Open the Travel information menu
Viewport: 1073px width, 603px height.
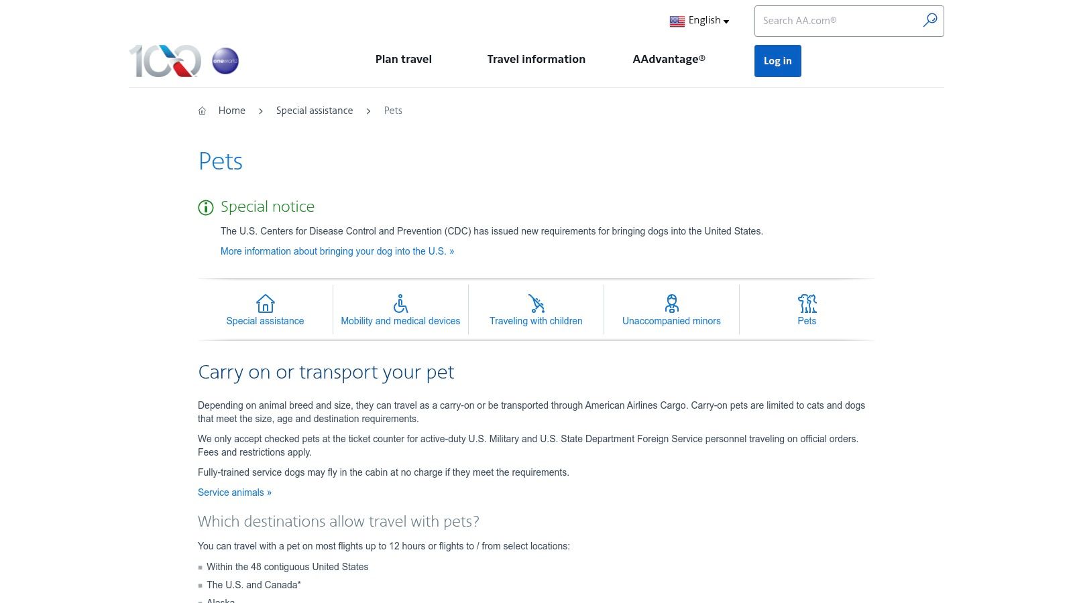(x=536, y=60)
